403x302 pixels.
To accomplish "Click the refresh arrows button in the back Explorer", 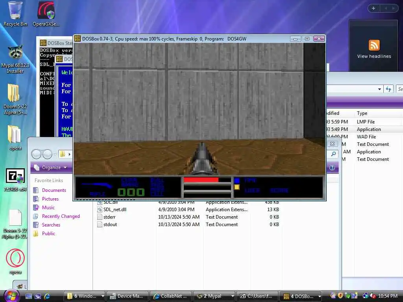I will [388, 89].
